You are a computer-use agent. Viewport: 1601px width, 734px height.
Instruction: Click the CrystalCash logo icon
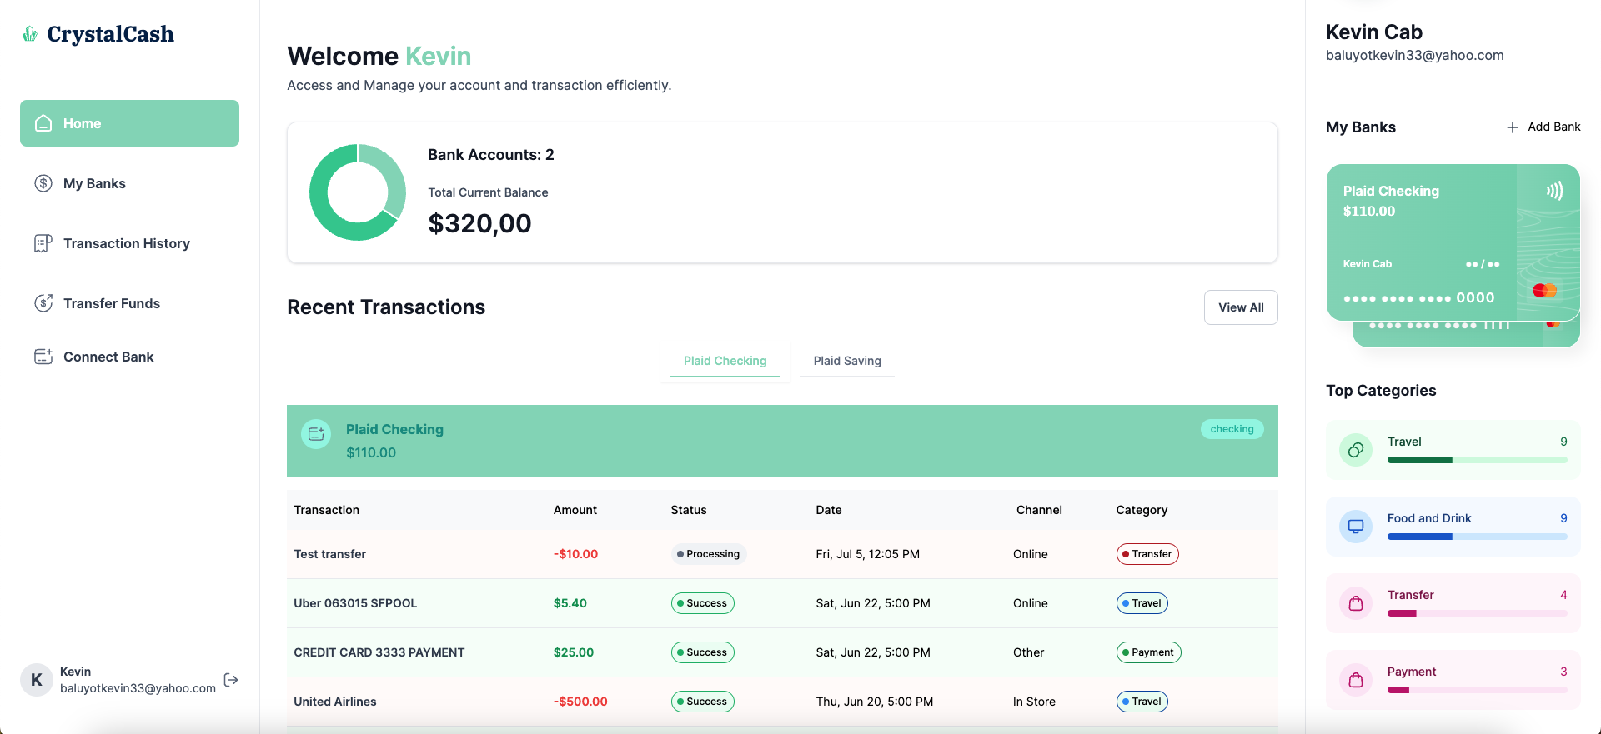pyautogui.click(x=30, y=34)
